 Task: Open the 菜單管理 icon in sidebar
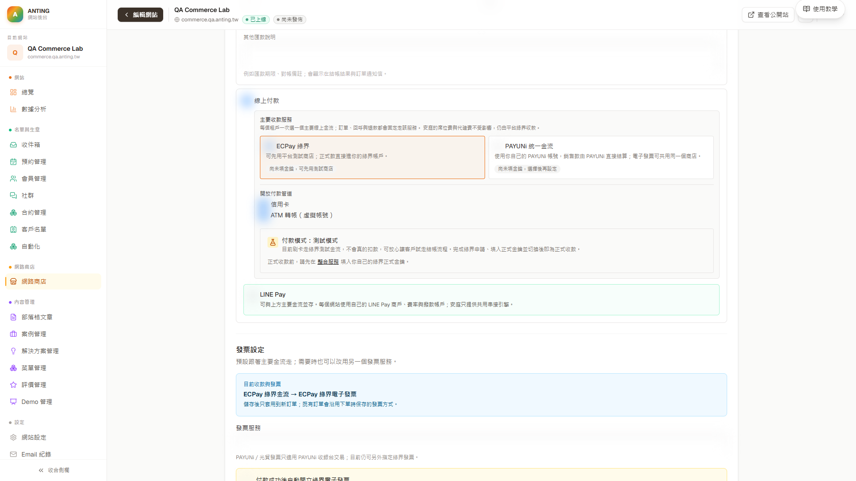point(13,368)
